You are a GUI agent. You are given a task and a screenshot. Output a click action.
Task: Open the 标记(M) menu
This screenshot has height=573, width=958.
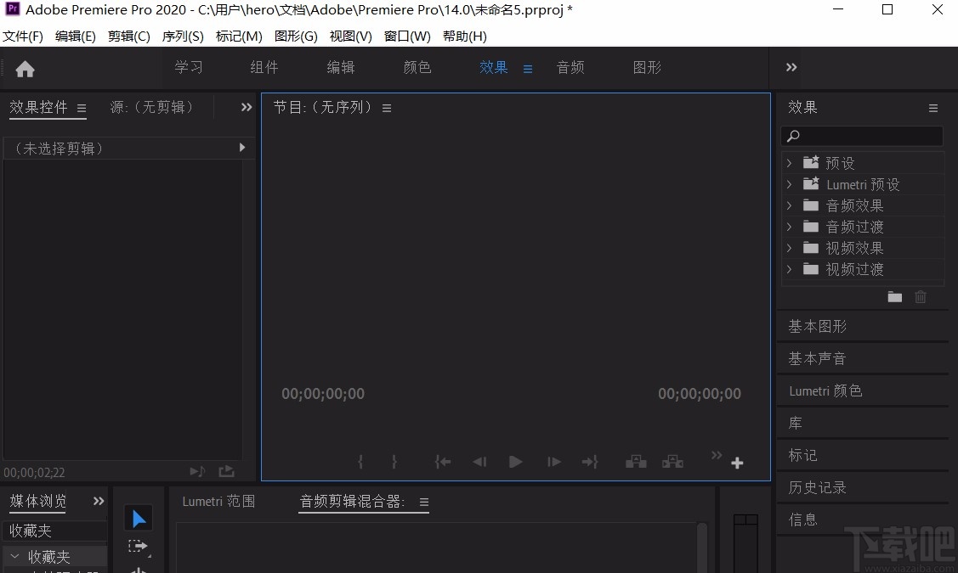[239, 36]
